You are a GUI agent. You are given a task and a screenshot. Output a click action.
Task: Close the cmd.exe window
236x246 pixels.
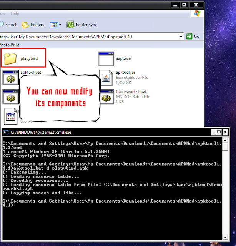(225, 132)
